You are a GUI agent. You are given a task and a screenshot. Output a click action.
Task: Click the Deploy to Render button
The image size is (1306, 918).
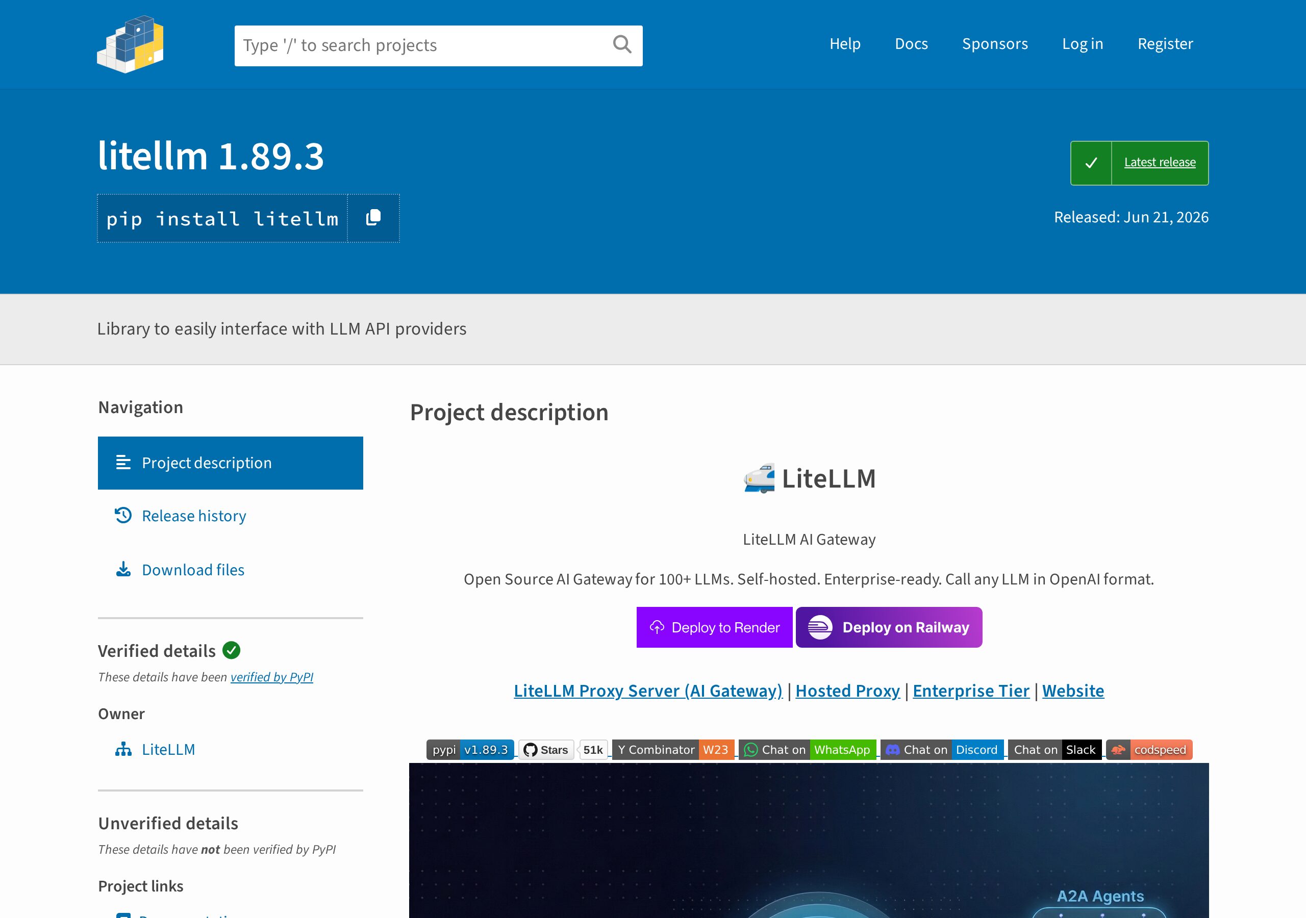click(714, 627)
